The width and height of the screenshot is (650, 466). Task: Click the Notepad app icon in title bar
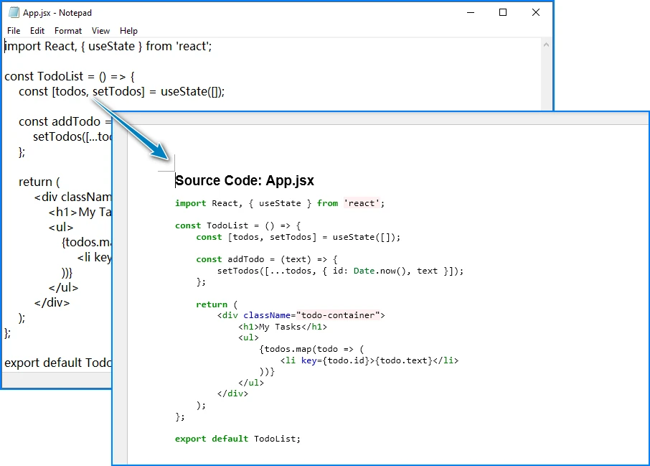pos(14,12)
